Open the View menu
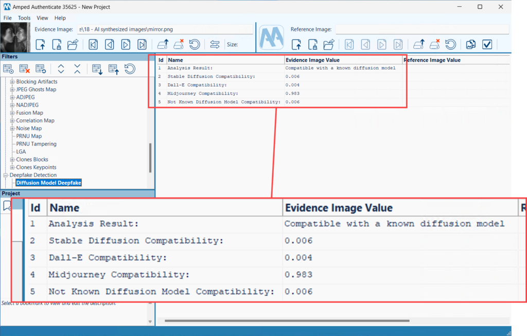527x336 pixels. pos(42,18)
